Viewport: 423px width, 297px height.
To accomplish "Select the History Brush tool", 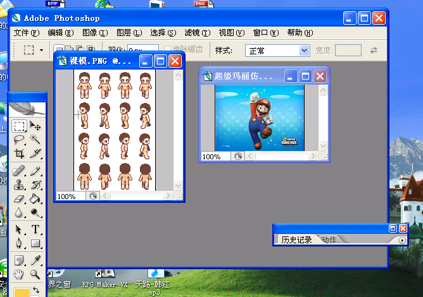I will (35, 185).
